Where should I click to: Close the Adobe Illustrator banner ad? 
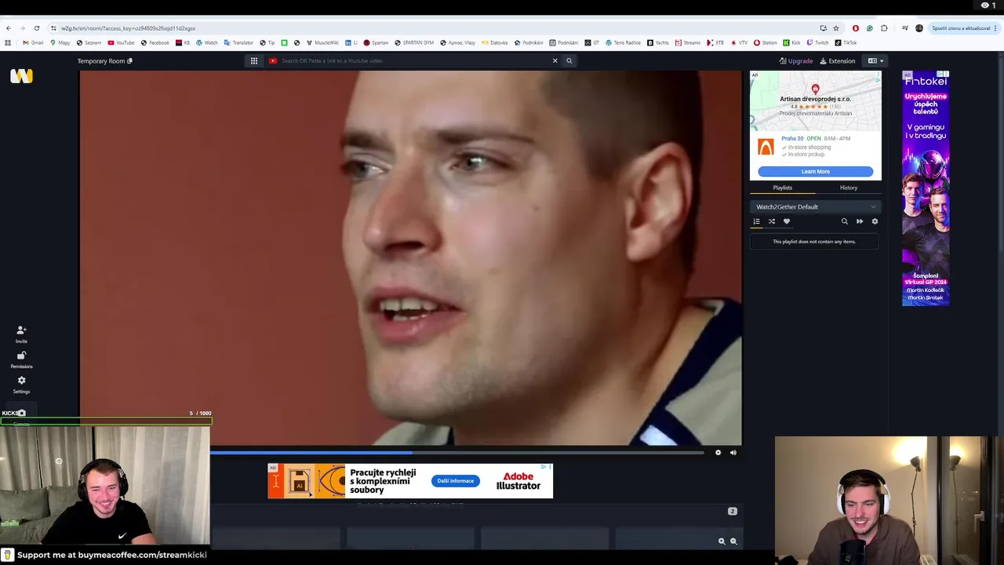tap(548, 467)
